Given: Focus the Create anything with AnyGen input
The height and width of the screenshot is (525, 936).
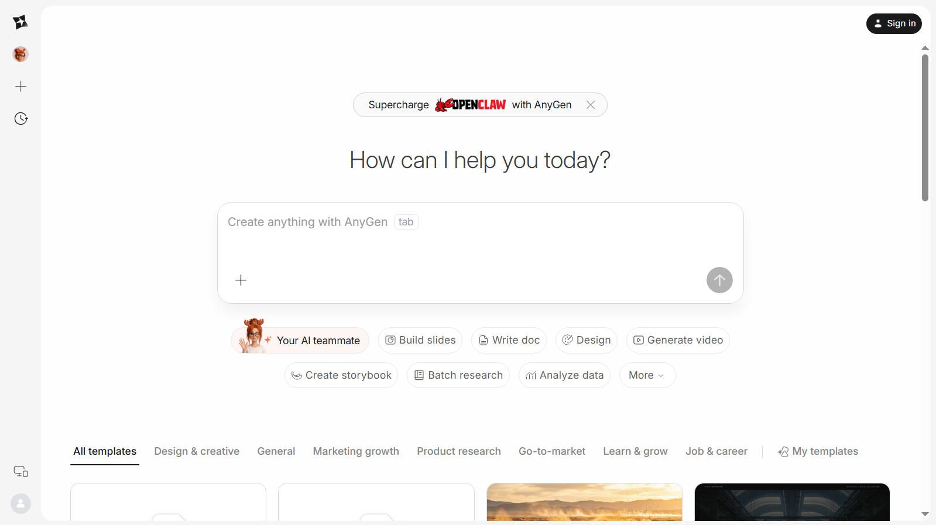Looking at the screenshot, I should pyautogui.click(x=480, y=222).
